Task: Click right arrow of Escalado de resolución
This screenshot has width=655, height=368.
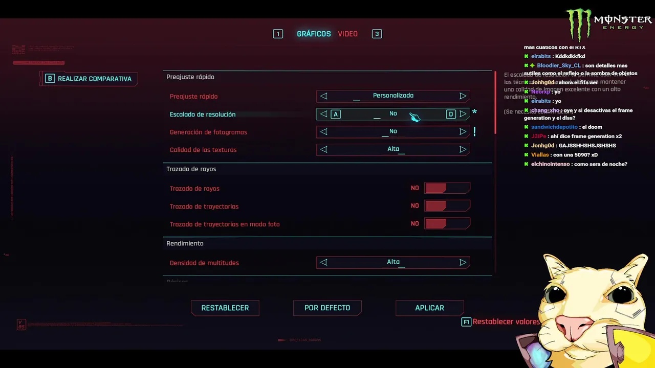Action: 463,114
